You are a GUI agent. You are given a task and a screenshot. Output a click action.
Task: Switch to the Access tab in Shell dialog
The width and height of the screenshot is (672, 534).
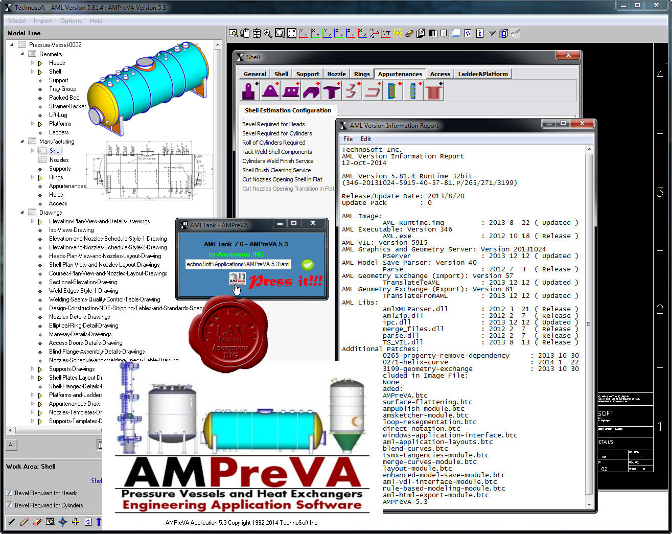pos(440,74)
